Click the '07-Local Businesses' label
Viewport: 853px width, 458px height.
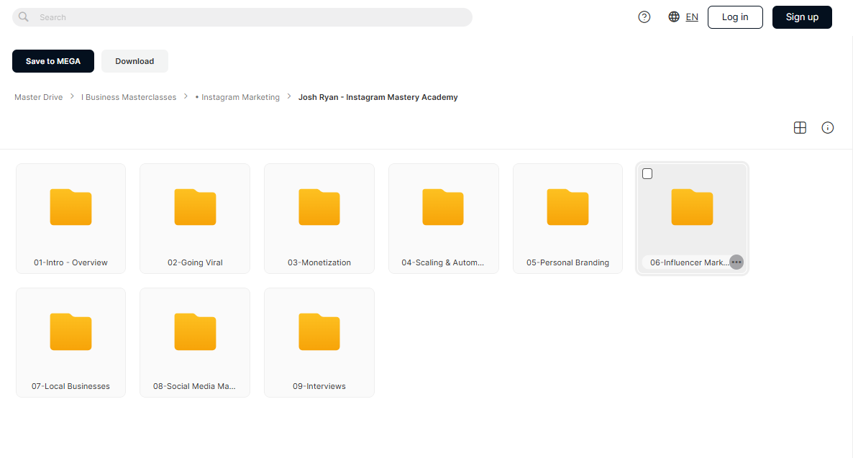(70, 386)
